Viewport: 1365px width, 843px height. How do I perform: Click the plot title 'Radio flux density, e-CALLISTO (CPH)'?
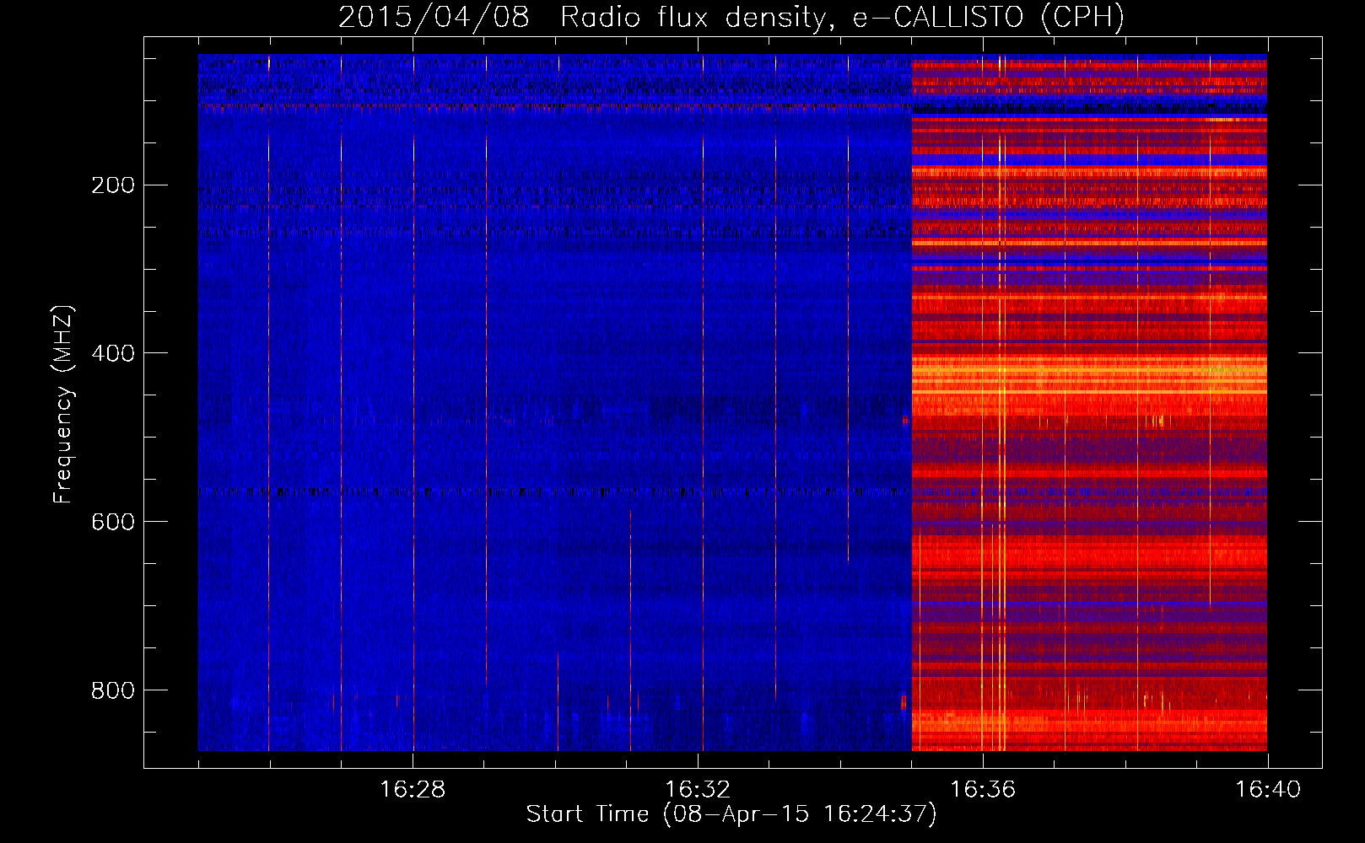842,18
